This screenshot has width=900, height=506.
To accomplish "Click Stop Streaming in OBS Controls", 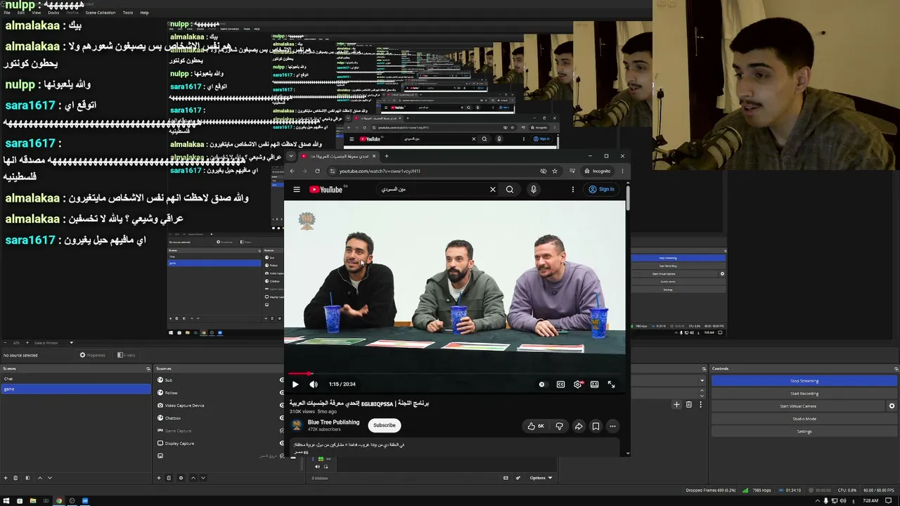I will click(804, 381).
